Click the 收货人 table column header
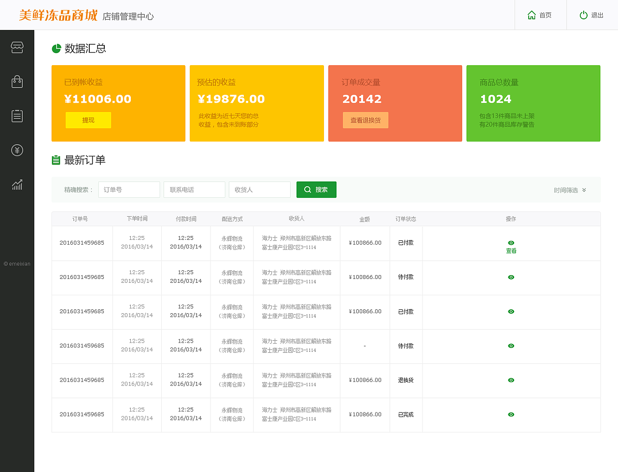Screen dimensions: 618x472 (296, 219)
